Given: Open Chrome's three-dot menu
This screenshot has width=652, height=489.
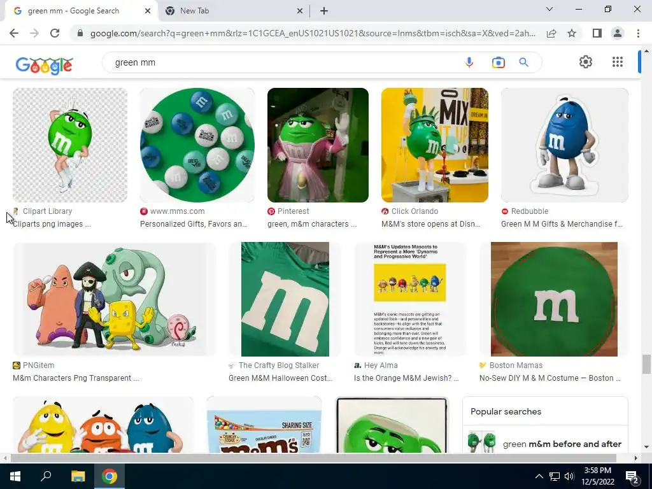Looking at the screenshot, I should tap(638, 33).
